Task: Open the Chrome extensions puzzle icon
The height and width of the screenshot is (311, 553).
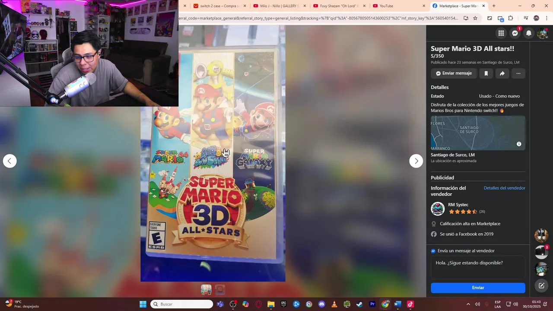Action: point(511,18)
